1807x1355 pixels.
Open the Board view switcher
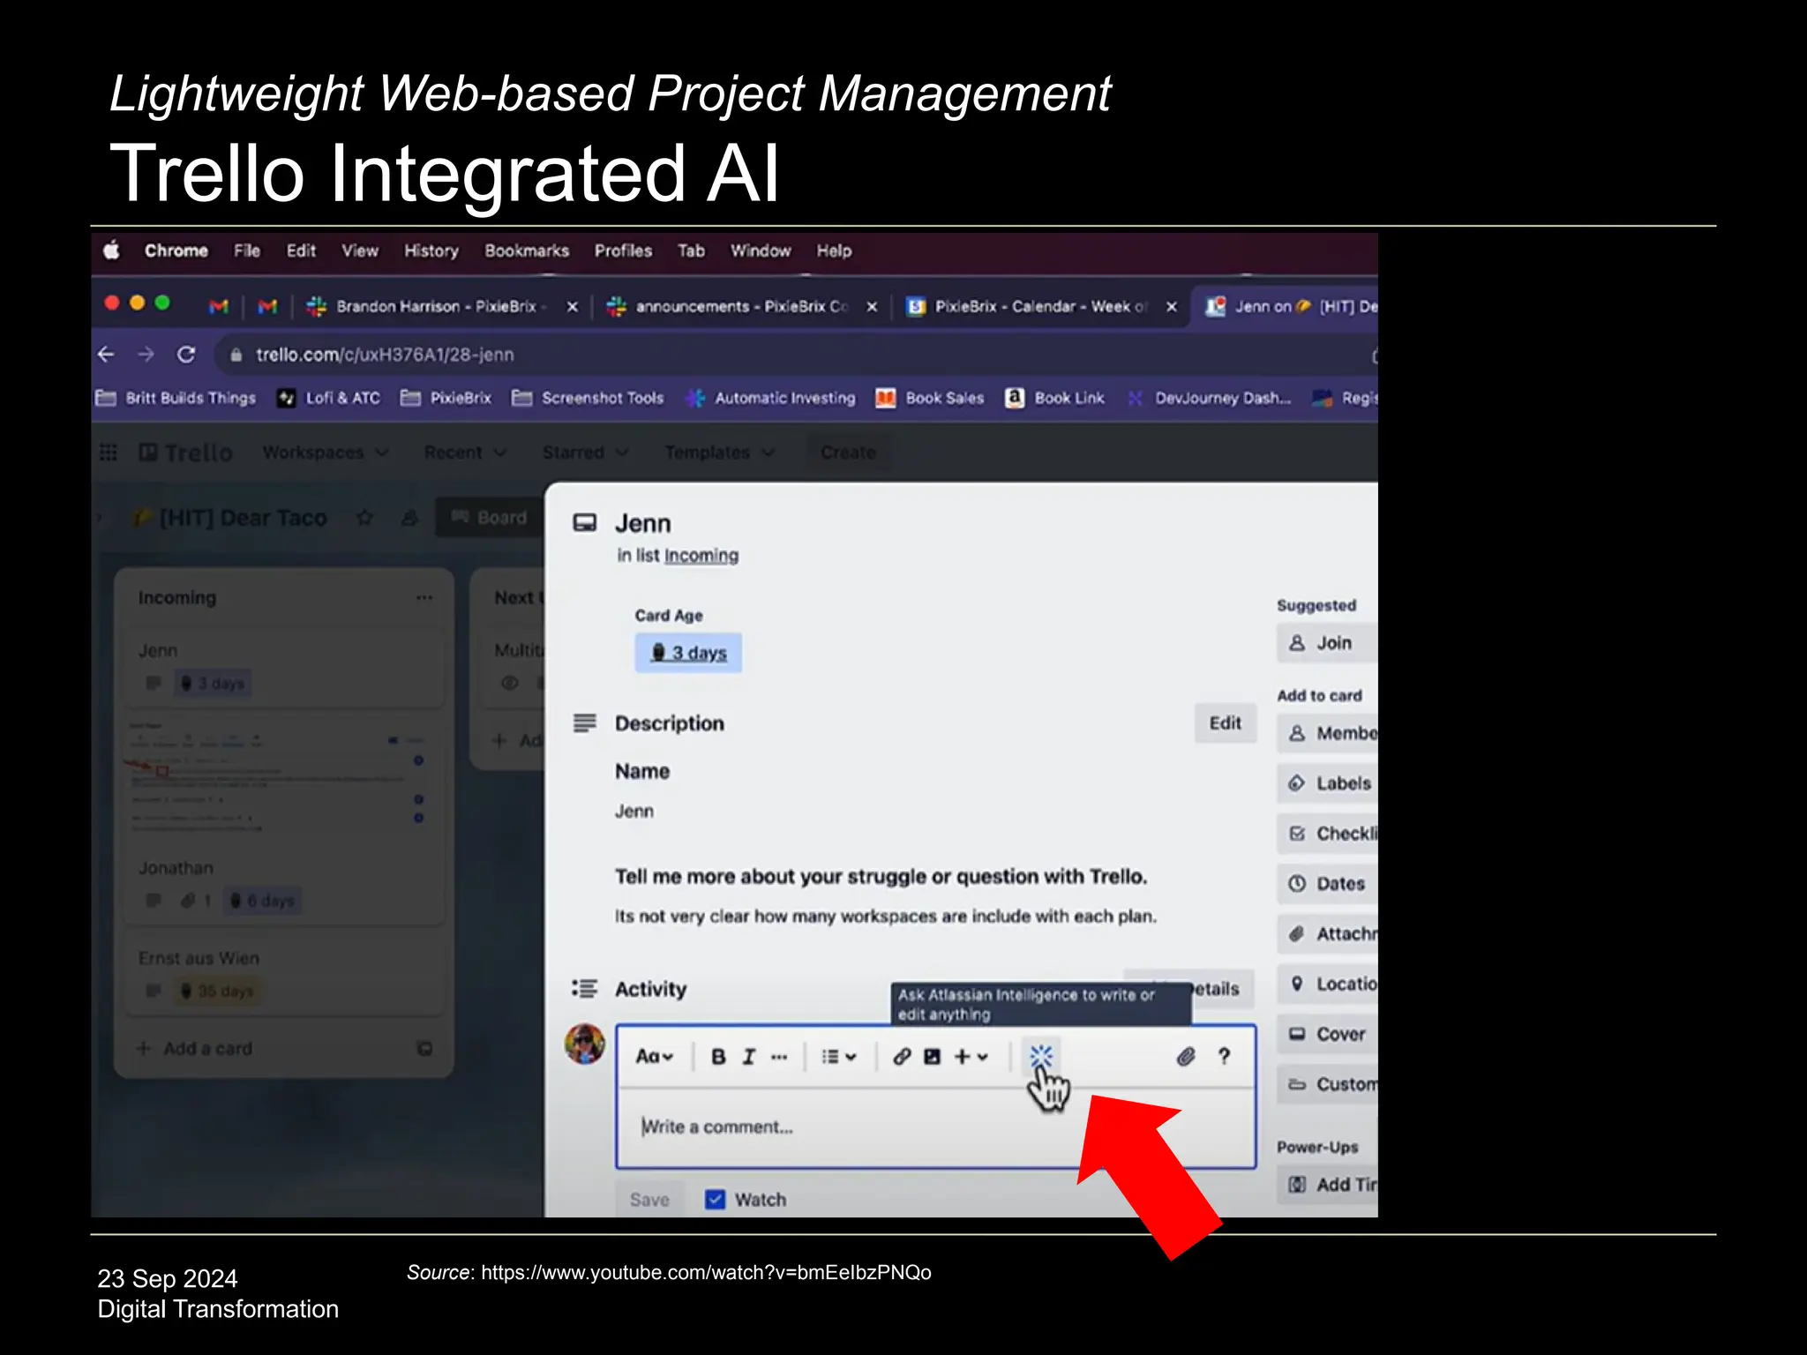tap(490, 518)
